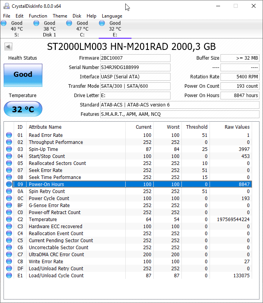Select the E: drive tab at 32 °C
The image size is (263, 303).
[115, 29]
